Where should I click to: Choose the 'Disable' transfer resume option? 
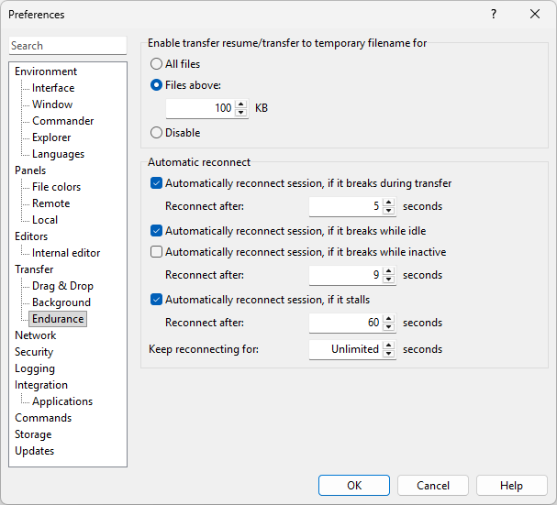click(156, 133)
